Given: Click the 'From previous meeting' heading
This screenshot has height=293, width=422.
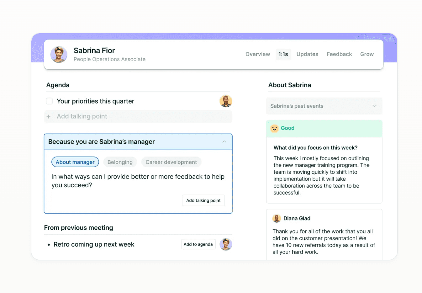Looking at the screenshot, I should pyautogui.click(x=78, y=228).
